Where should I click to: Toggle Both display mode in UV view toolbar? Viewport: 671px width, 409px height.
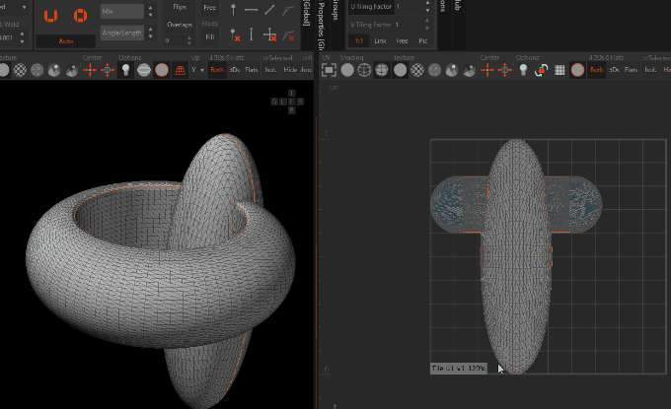click(597, 70)
